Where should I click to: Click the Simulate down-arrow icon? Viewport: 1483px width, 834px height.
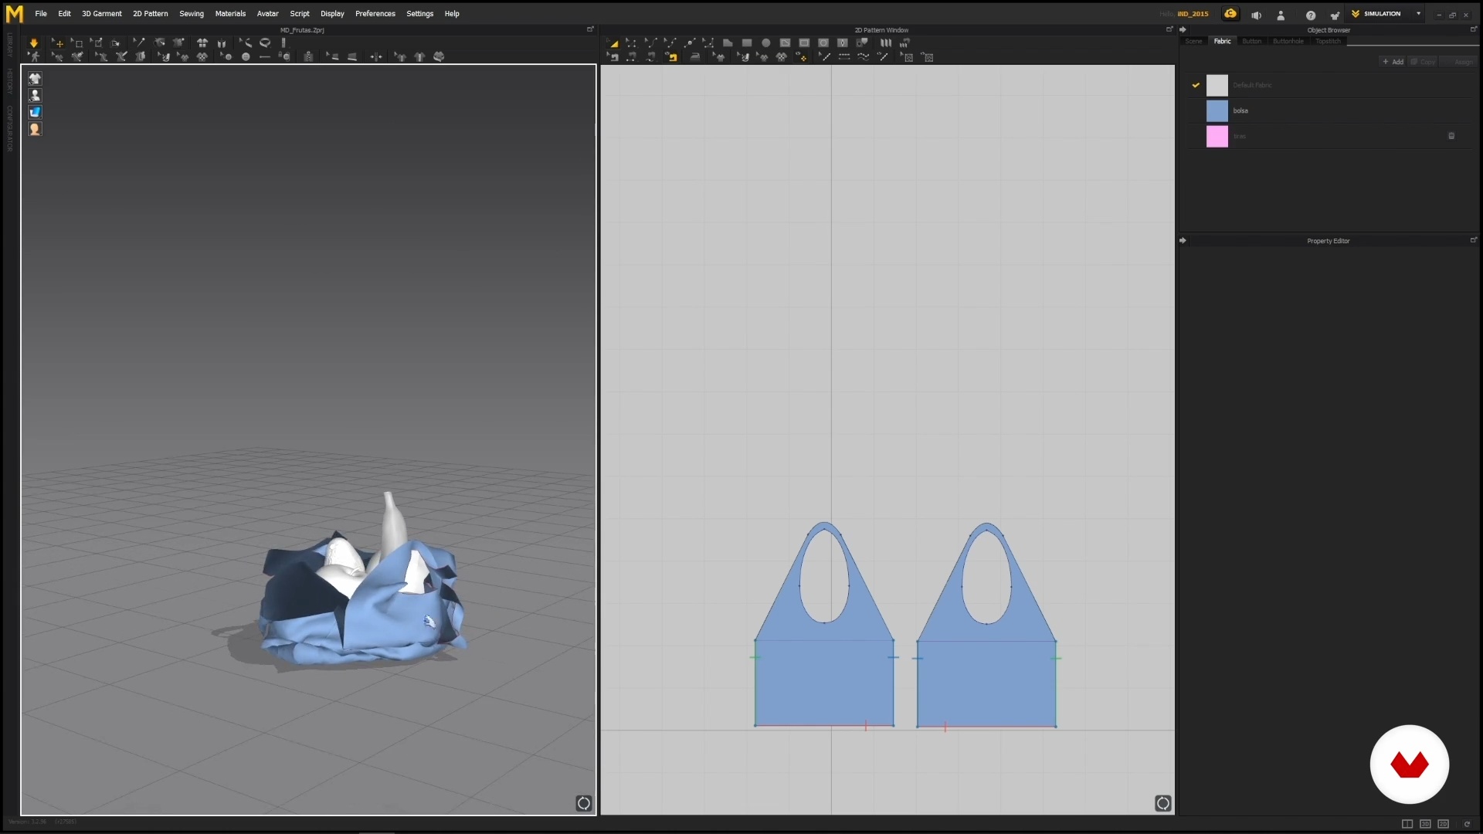pos(33,43)
